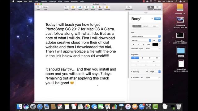The width and height of the screenshot is (198, 111).
Task: Open the Edit menu
Action: 31,1
